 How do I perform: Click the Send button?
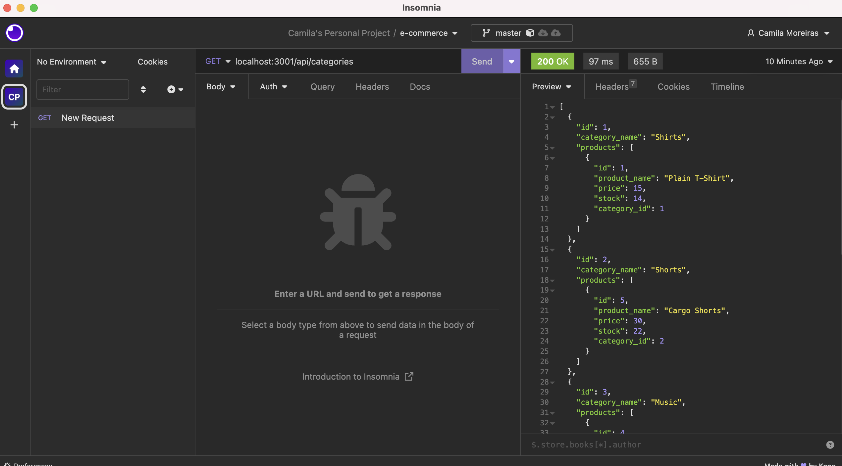coord(481,61)
